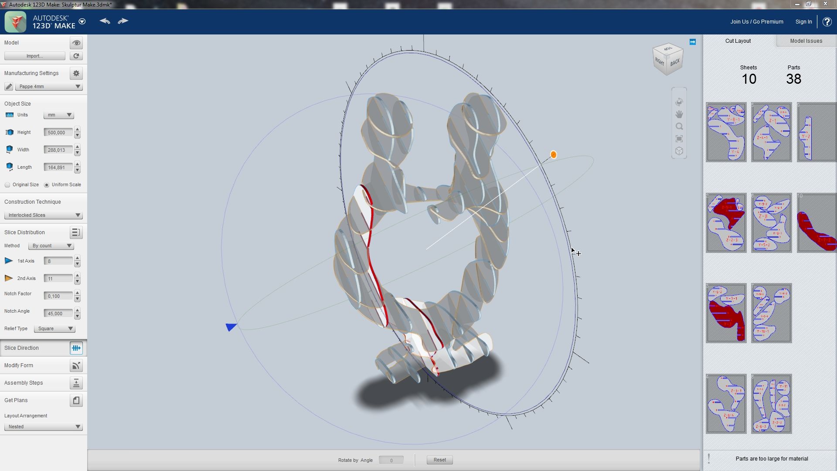Toggle the model visibility eye icon
Image resolution: width=837 pixels, height=471 pixels.
click(x=75, y=43)
